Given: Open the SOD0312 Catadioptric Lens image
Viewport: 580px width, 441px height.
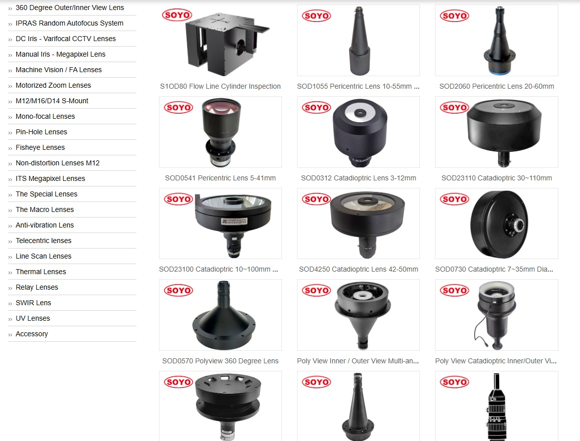Looking at the screenshot, I should [x=358, y=132].
